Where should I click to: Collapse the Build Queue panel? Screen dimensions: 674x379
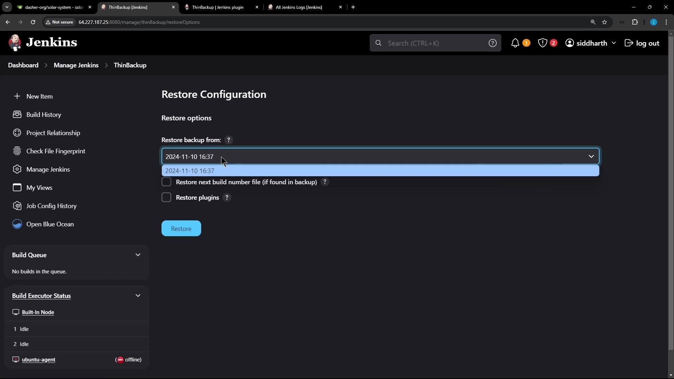(138, 255)
